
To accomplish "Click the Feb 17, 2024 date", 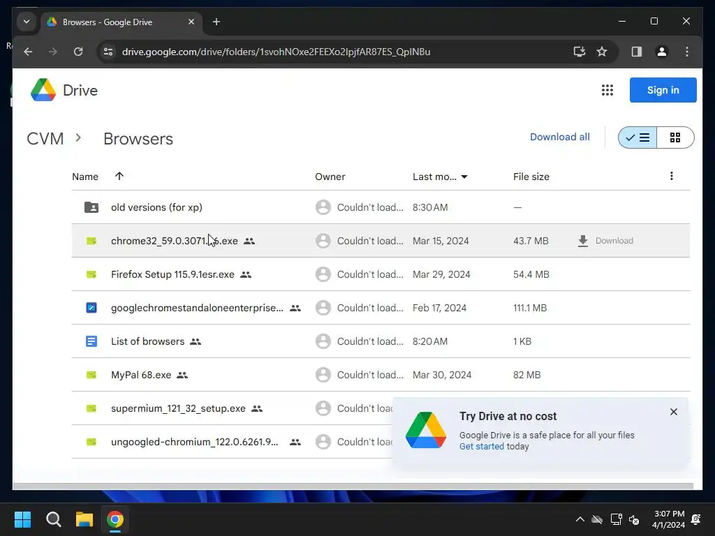I will [x=439, y=308].
